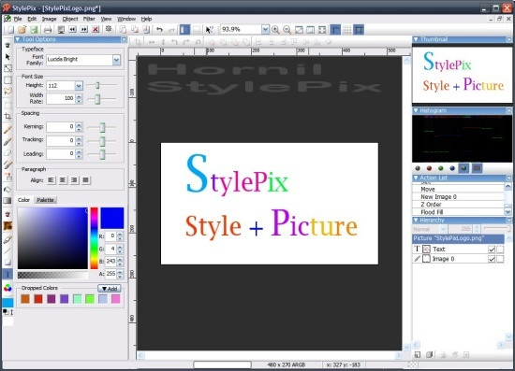
Task: Select Flood Fill in Action List
Action: coord(432,212)
